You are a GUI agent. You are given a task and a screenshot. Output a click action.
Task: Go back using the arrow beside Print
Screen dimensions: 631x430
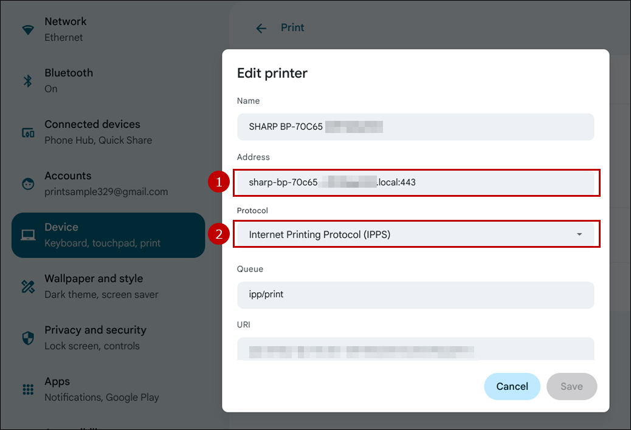coord(261,28)
